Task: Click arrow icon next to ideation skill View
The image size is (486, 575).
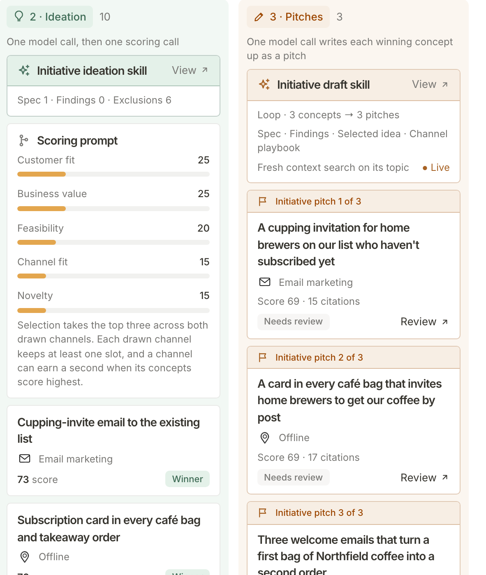Action: tap(205, 70)
